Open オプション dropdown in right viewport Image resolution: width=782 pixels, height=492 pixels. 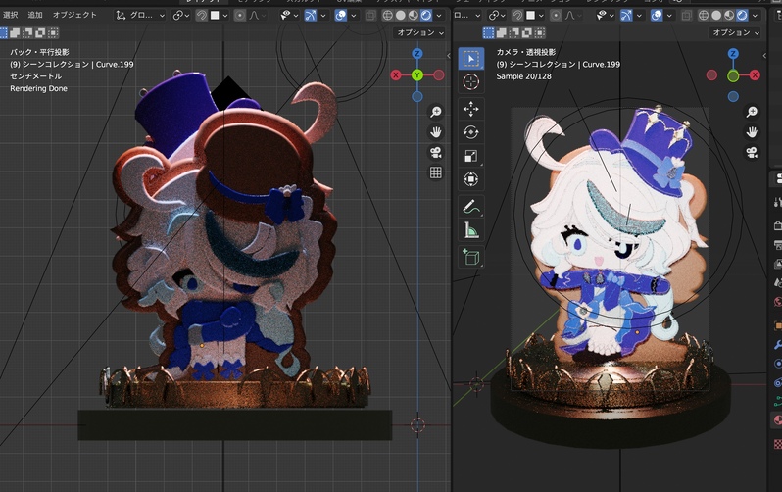[735, 33]
